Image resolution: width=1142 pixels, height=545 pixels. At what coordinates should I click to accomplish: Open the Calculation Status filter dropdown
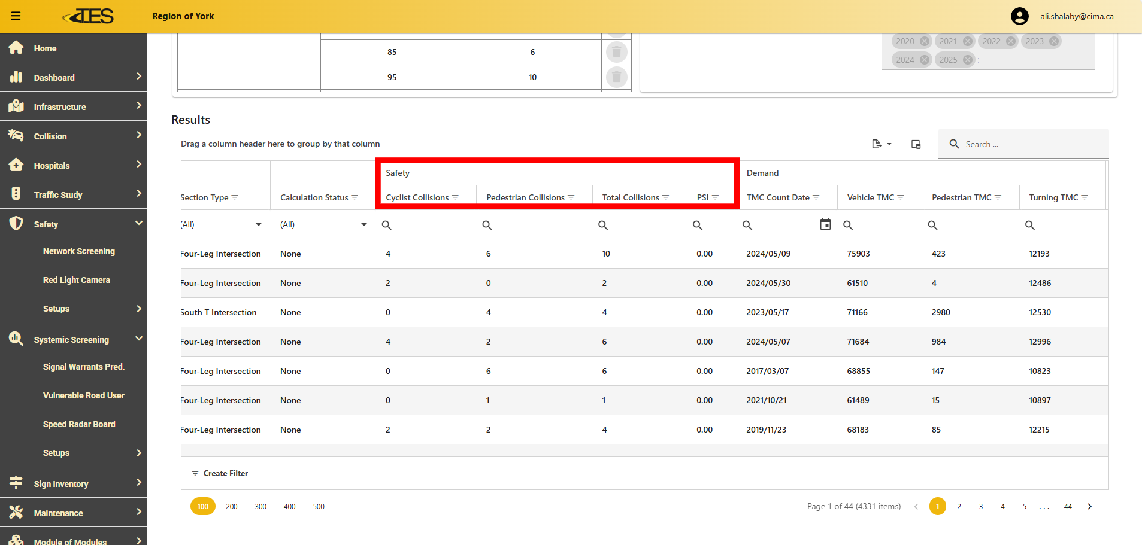coord(363,225)
